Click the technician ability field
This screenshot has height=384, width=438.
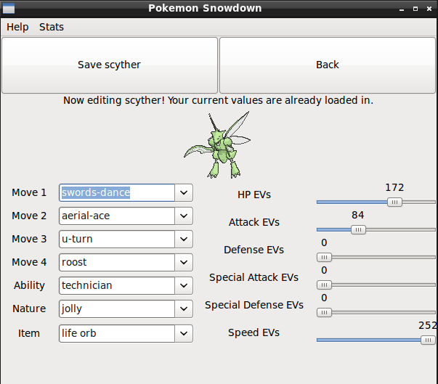click(117, 285)
